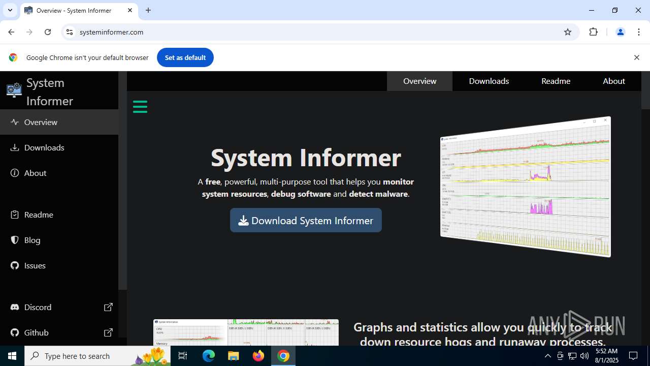Click the Download System Informer button

tap(306, 220)
